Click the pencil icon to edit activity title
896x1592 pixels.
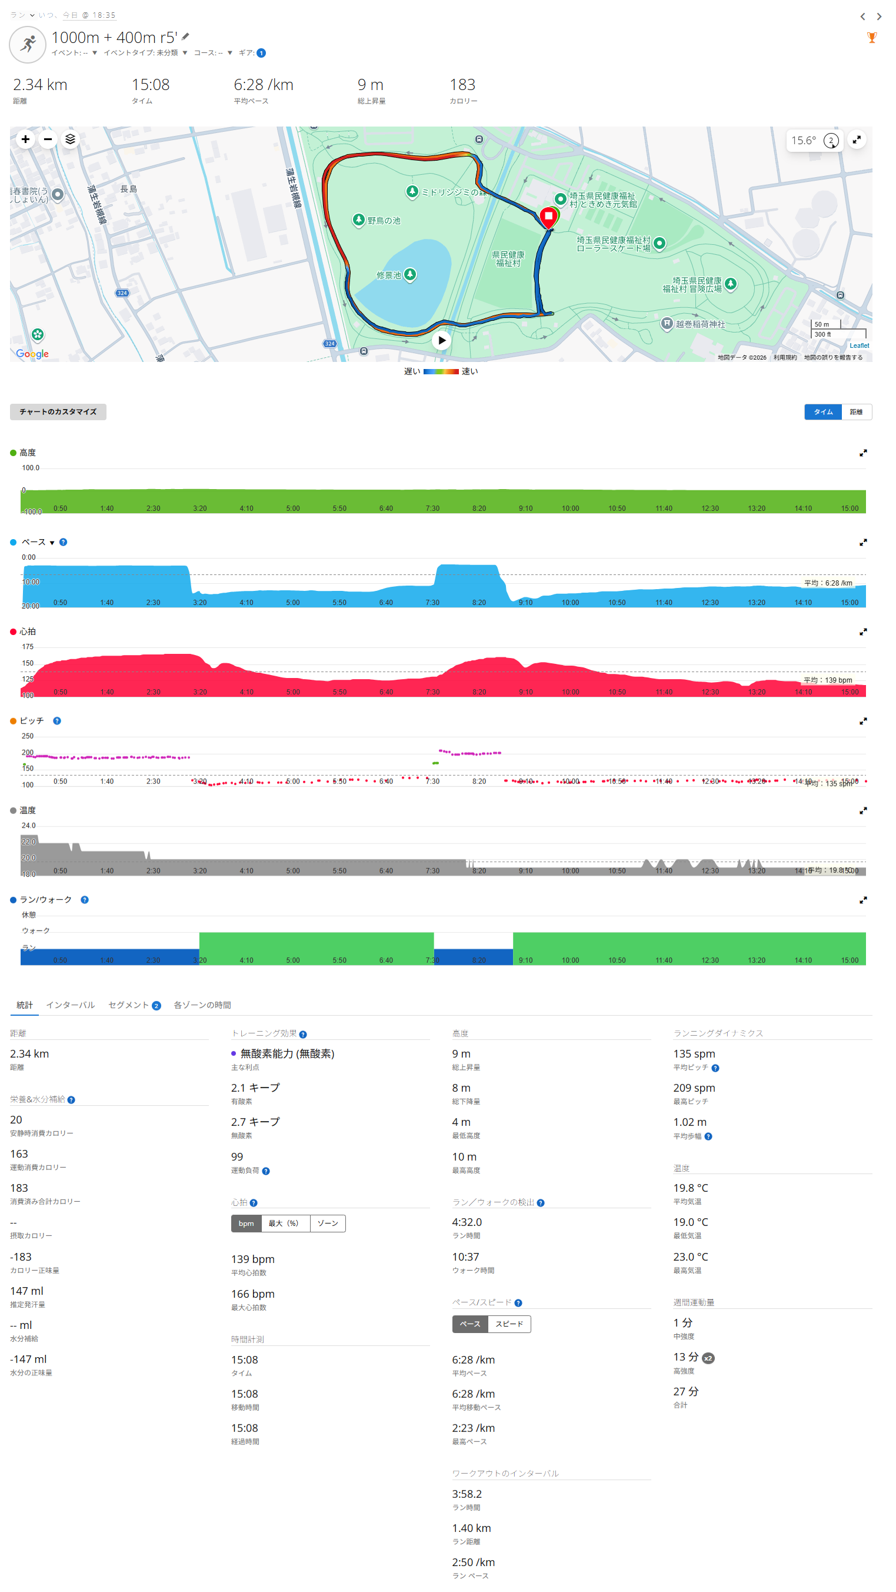coord(185,37)
